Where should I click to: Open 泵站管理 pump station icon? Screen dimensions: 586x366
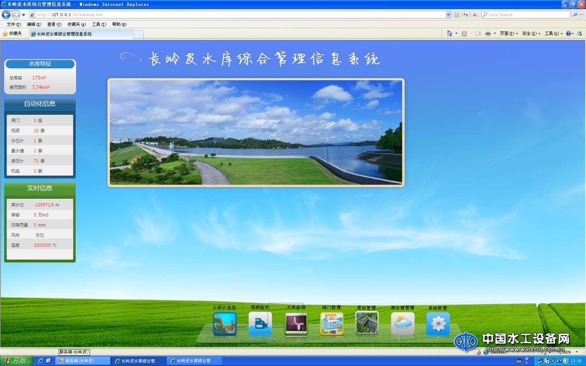tap(367, 323)
